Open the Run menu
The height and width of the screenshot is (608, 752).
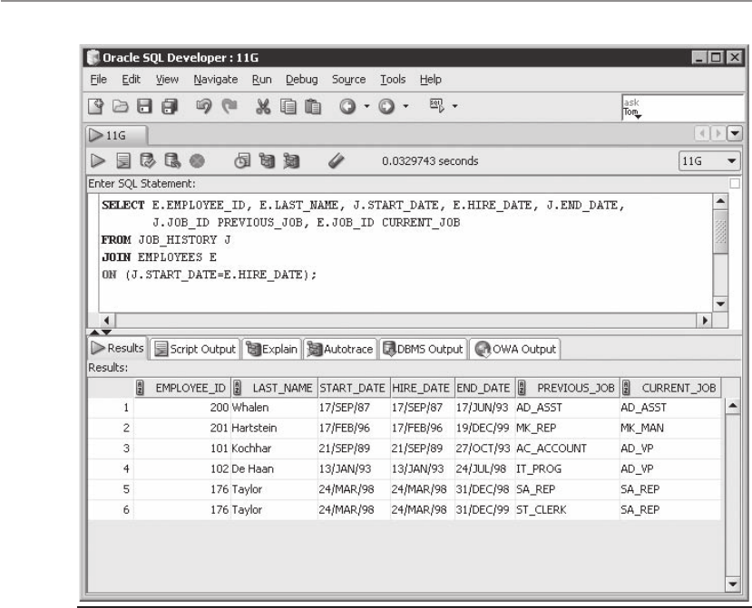(x=262, y=79)
